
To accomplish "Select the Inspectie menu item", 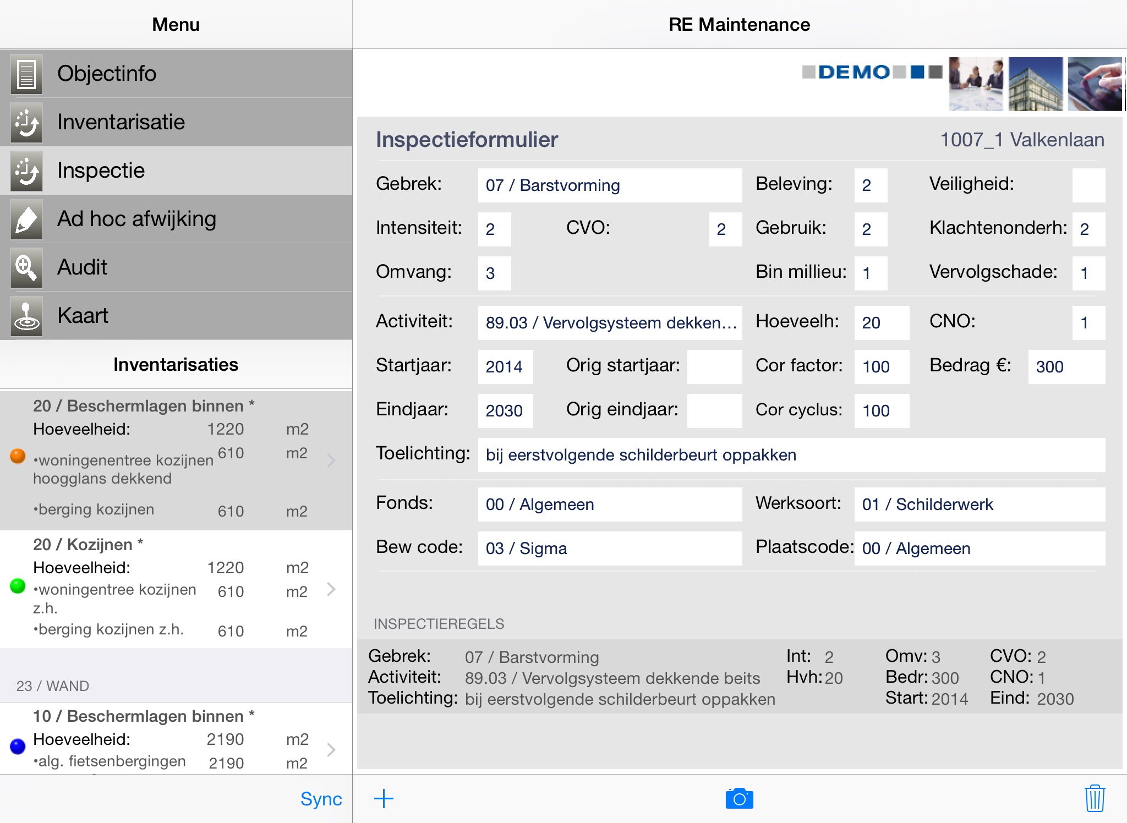I will coord(176,171).
